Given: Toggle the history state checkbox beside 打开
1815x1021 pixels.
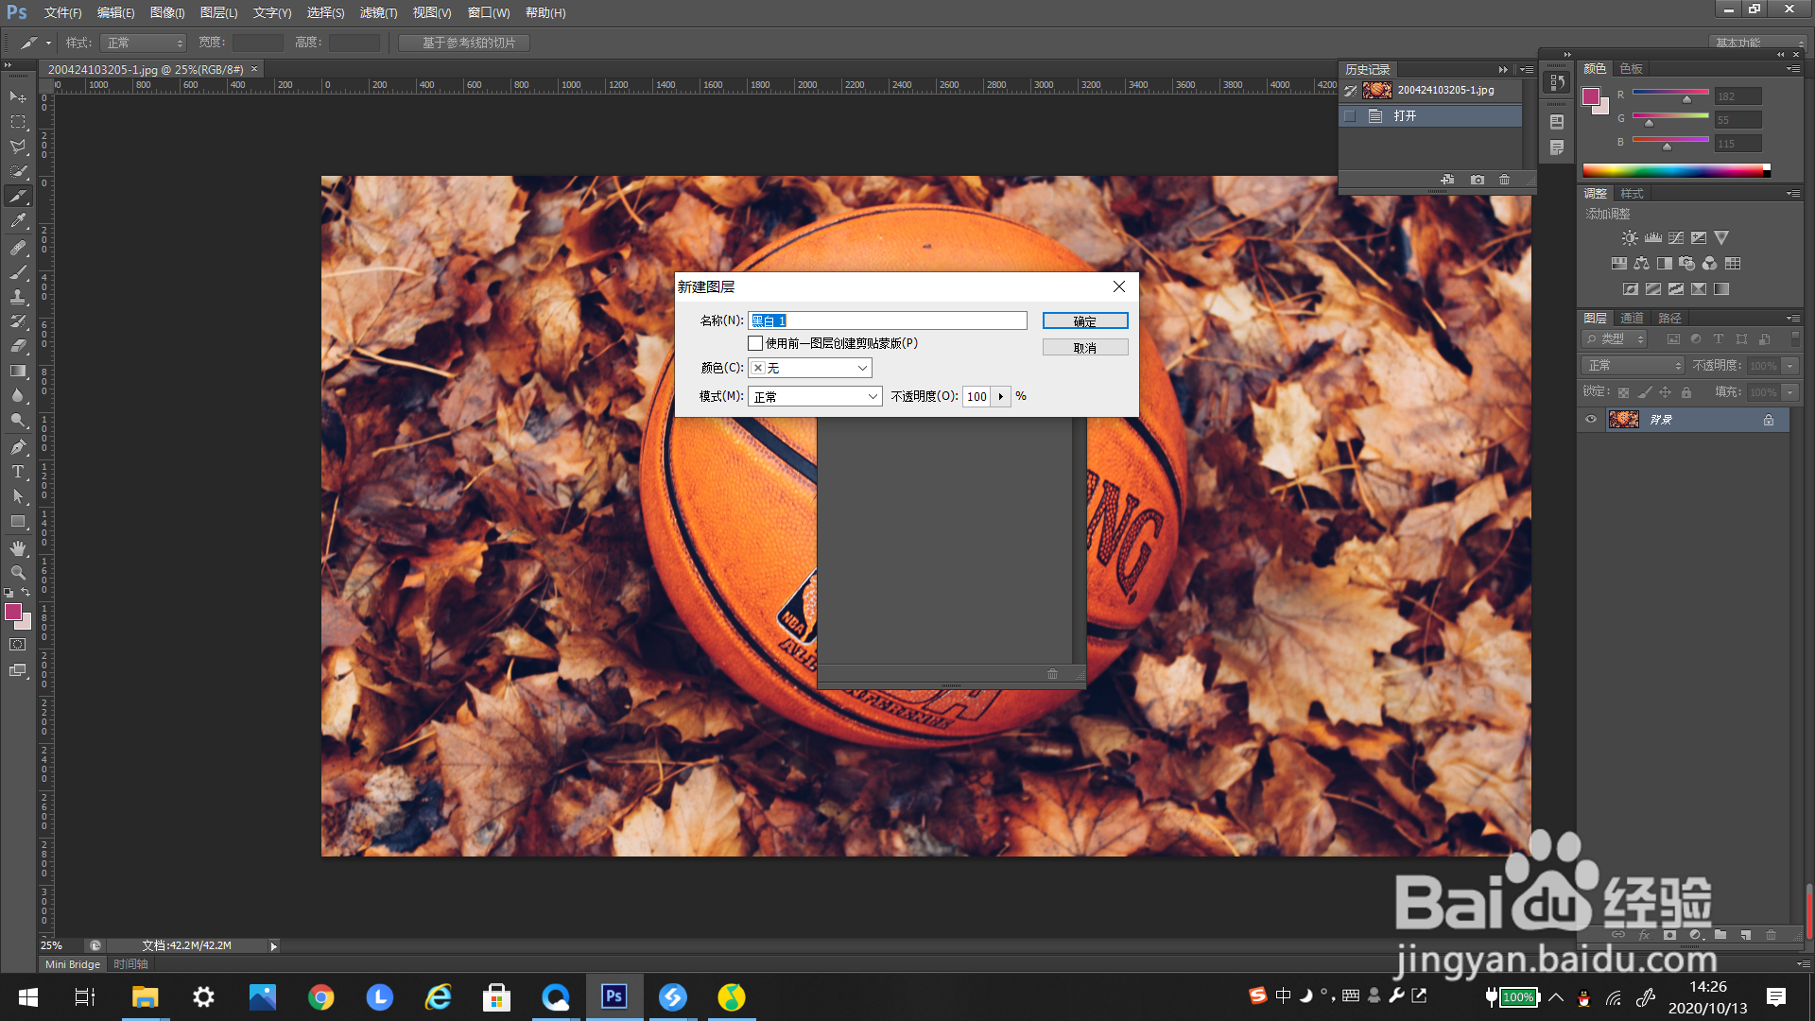Looking at the screenshot, I should coord(1350,116).
